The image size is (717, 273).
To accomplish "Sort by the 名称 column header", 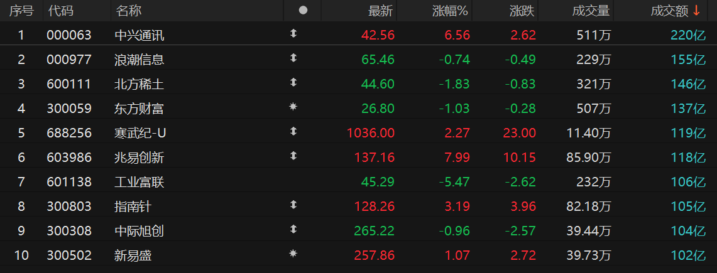I will coord(128,11).
